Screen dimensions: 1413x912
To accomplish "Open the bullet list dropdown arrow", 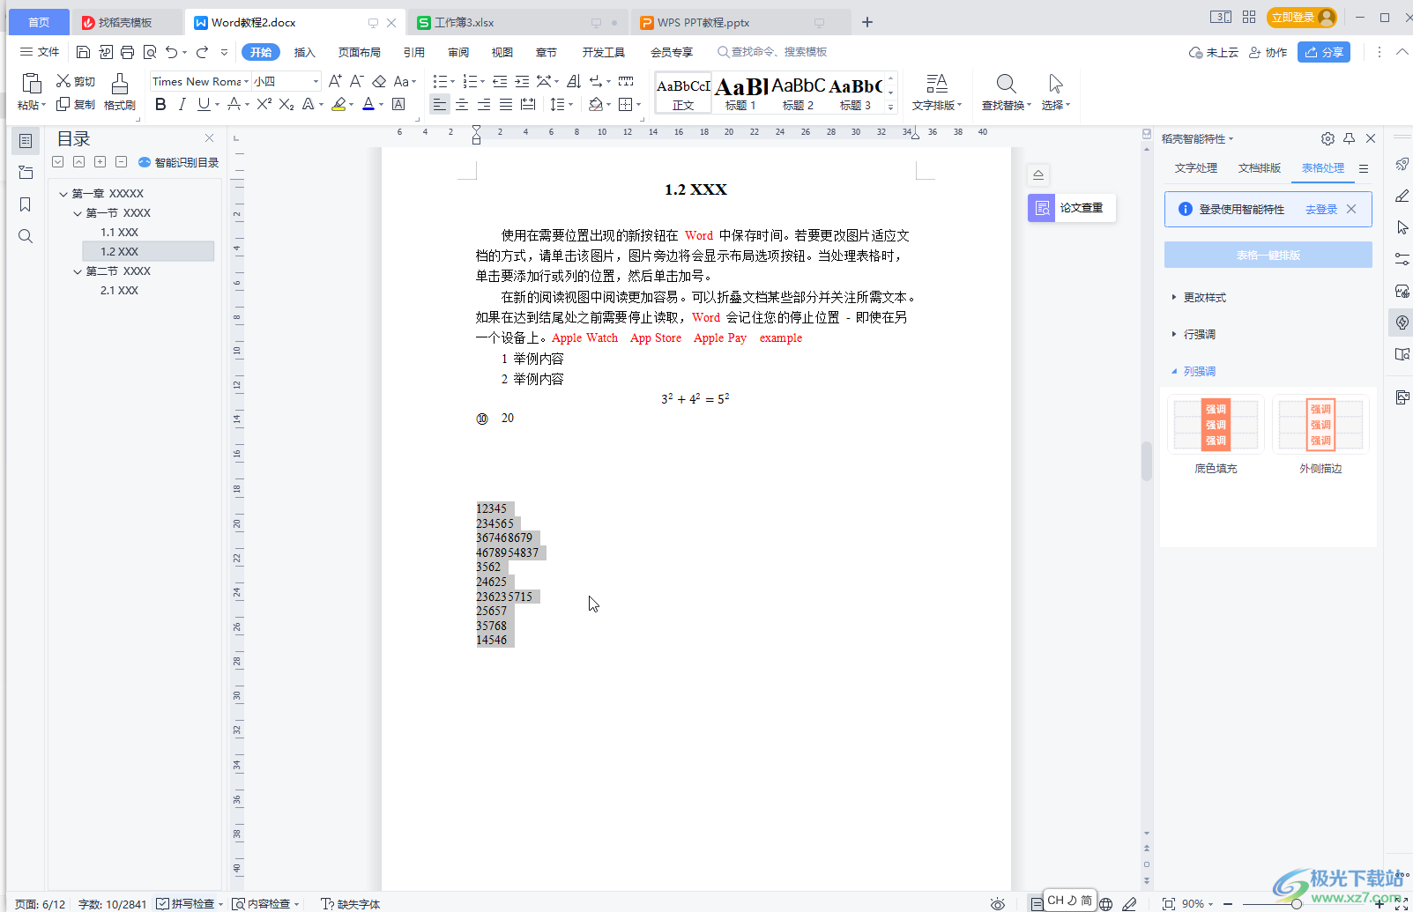I will [x=453, y=82].
